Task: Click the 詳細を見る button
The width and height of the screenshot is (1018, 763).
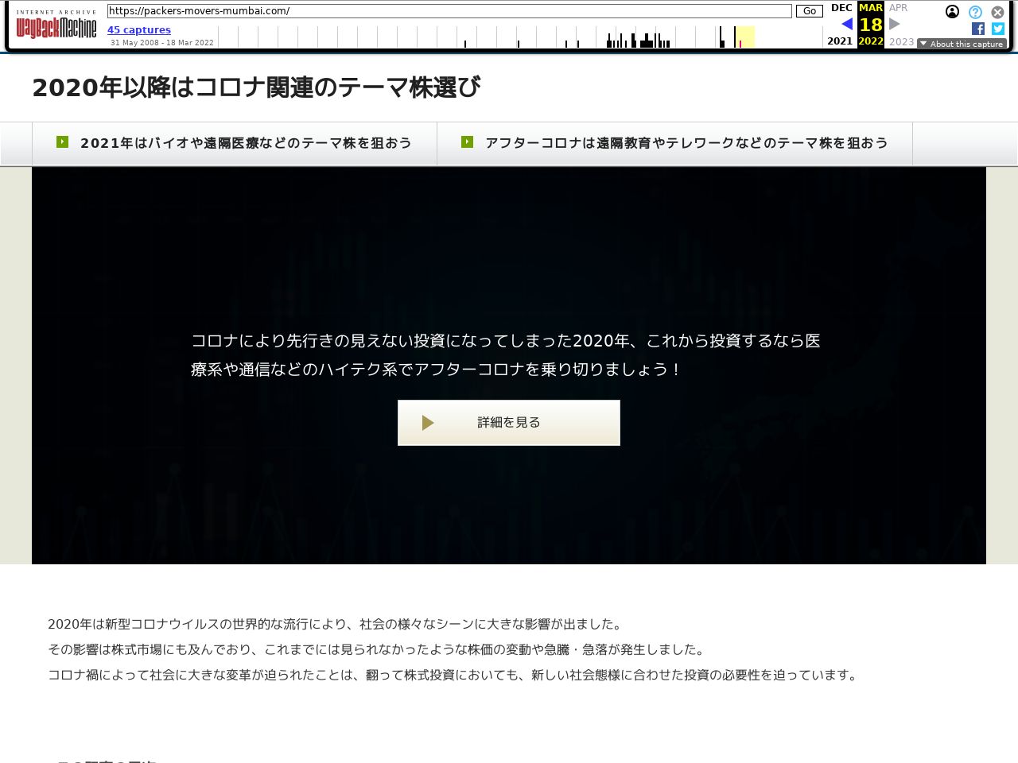Action: click(509, 423)
